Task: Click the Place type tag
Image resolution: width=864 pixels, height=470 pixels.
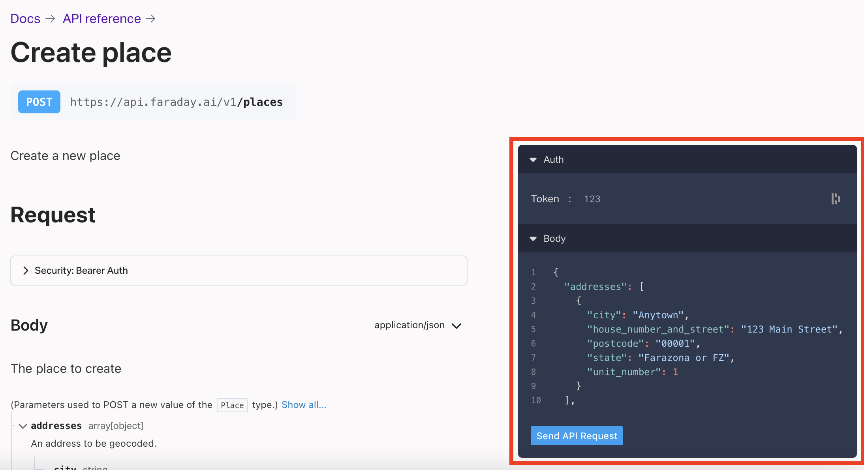Action: tap(232, 405)
